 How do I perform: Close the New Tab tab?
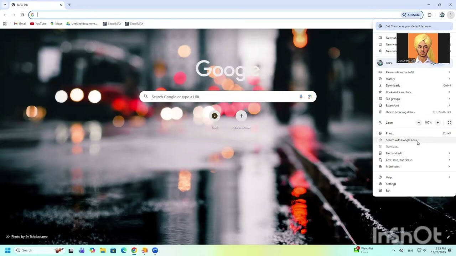[61, 5]
